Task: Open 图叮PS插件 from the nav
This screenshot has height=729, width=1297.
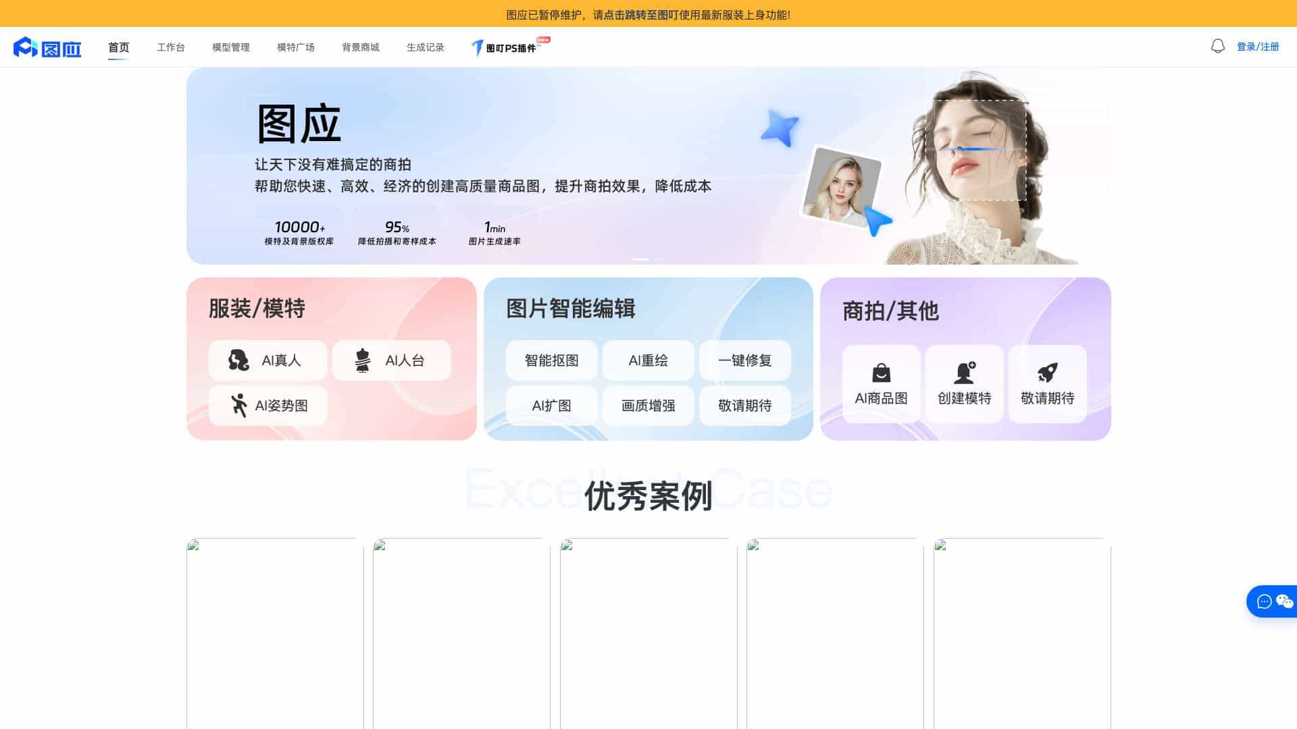Action: (510, 47)
